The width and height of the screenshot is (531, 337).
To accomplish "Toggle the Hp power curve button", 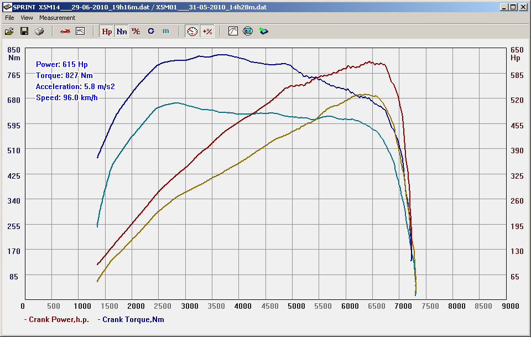I will (107, 32).
